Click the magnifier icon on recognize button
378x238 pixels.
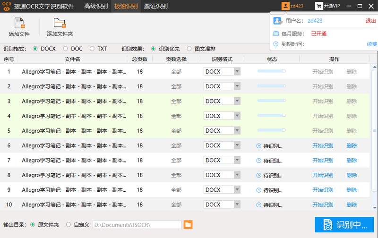point(328,225)
